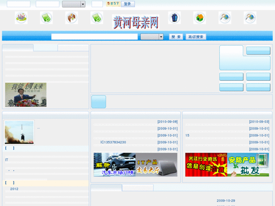Switch to the third tab in the top-left panel
Viewport: 275px width, 206px height.
coord(73,48)
